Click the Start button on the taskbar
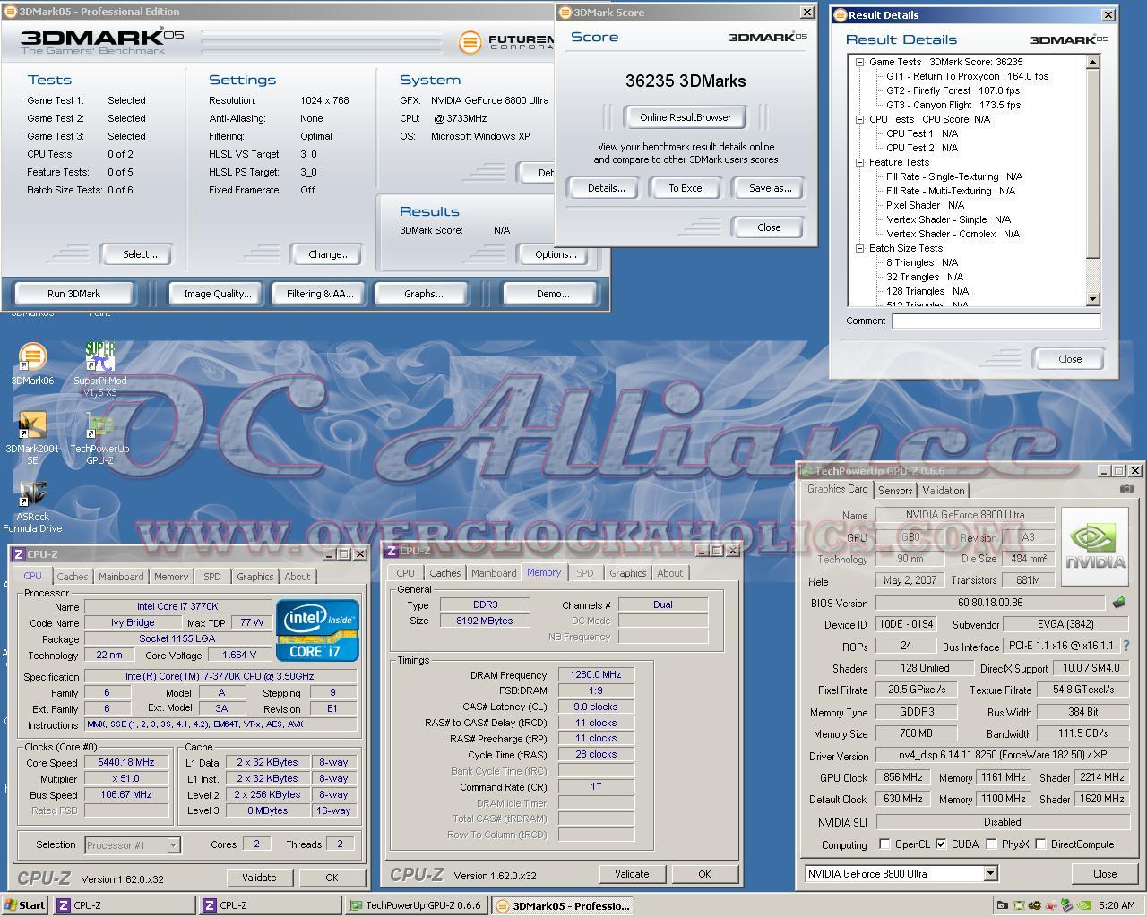This screenshot has height=917, width=1147. pos(25,905)
